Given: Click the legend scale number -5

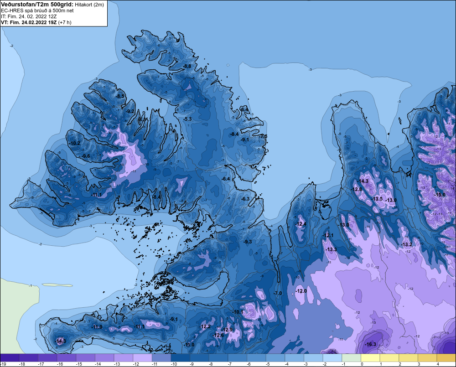Looking at the screenshot, I should click(268, 364).
